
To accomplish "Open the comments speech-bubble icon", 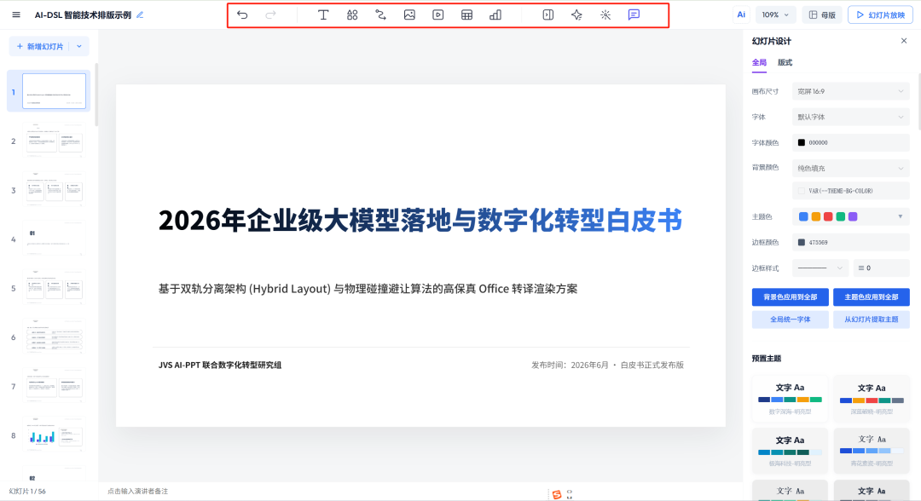I will pos(634,14).
